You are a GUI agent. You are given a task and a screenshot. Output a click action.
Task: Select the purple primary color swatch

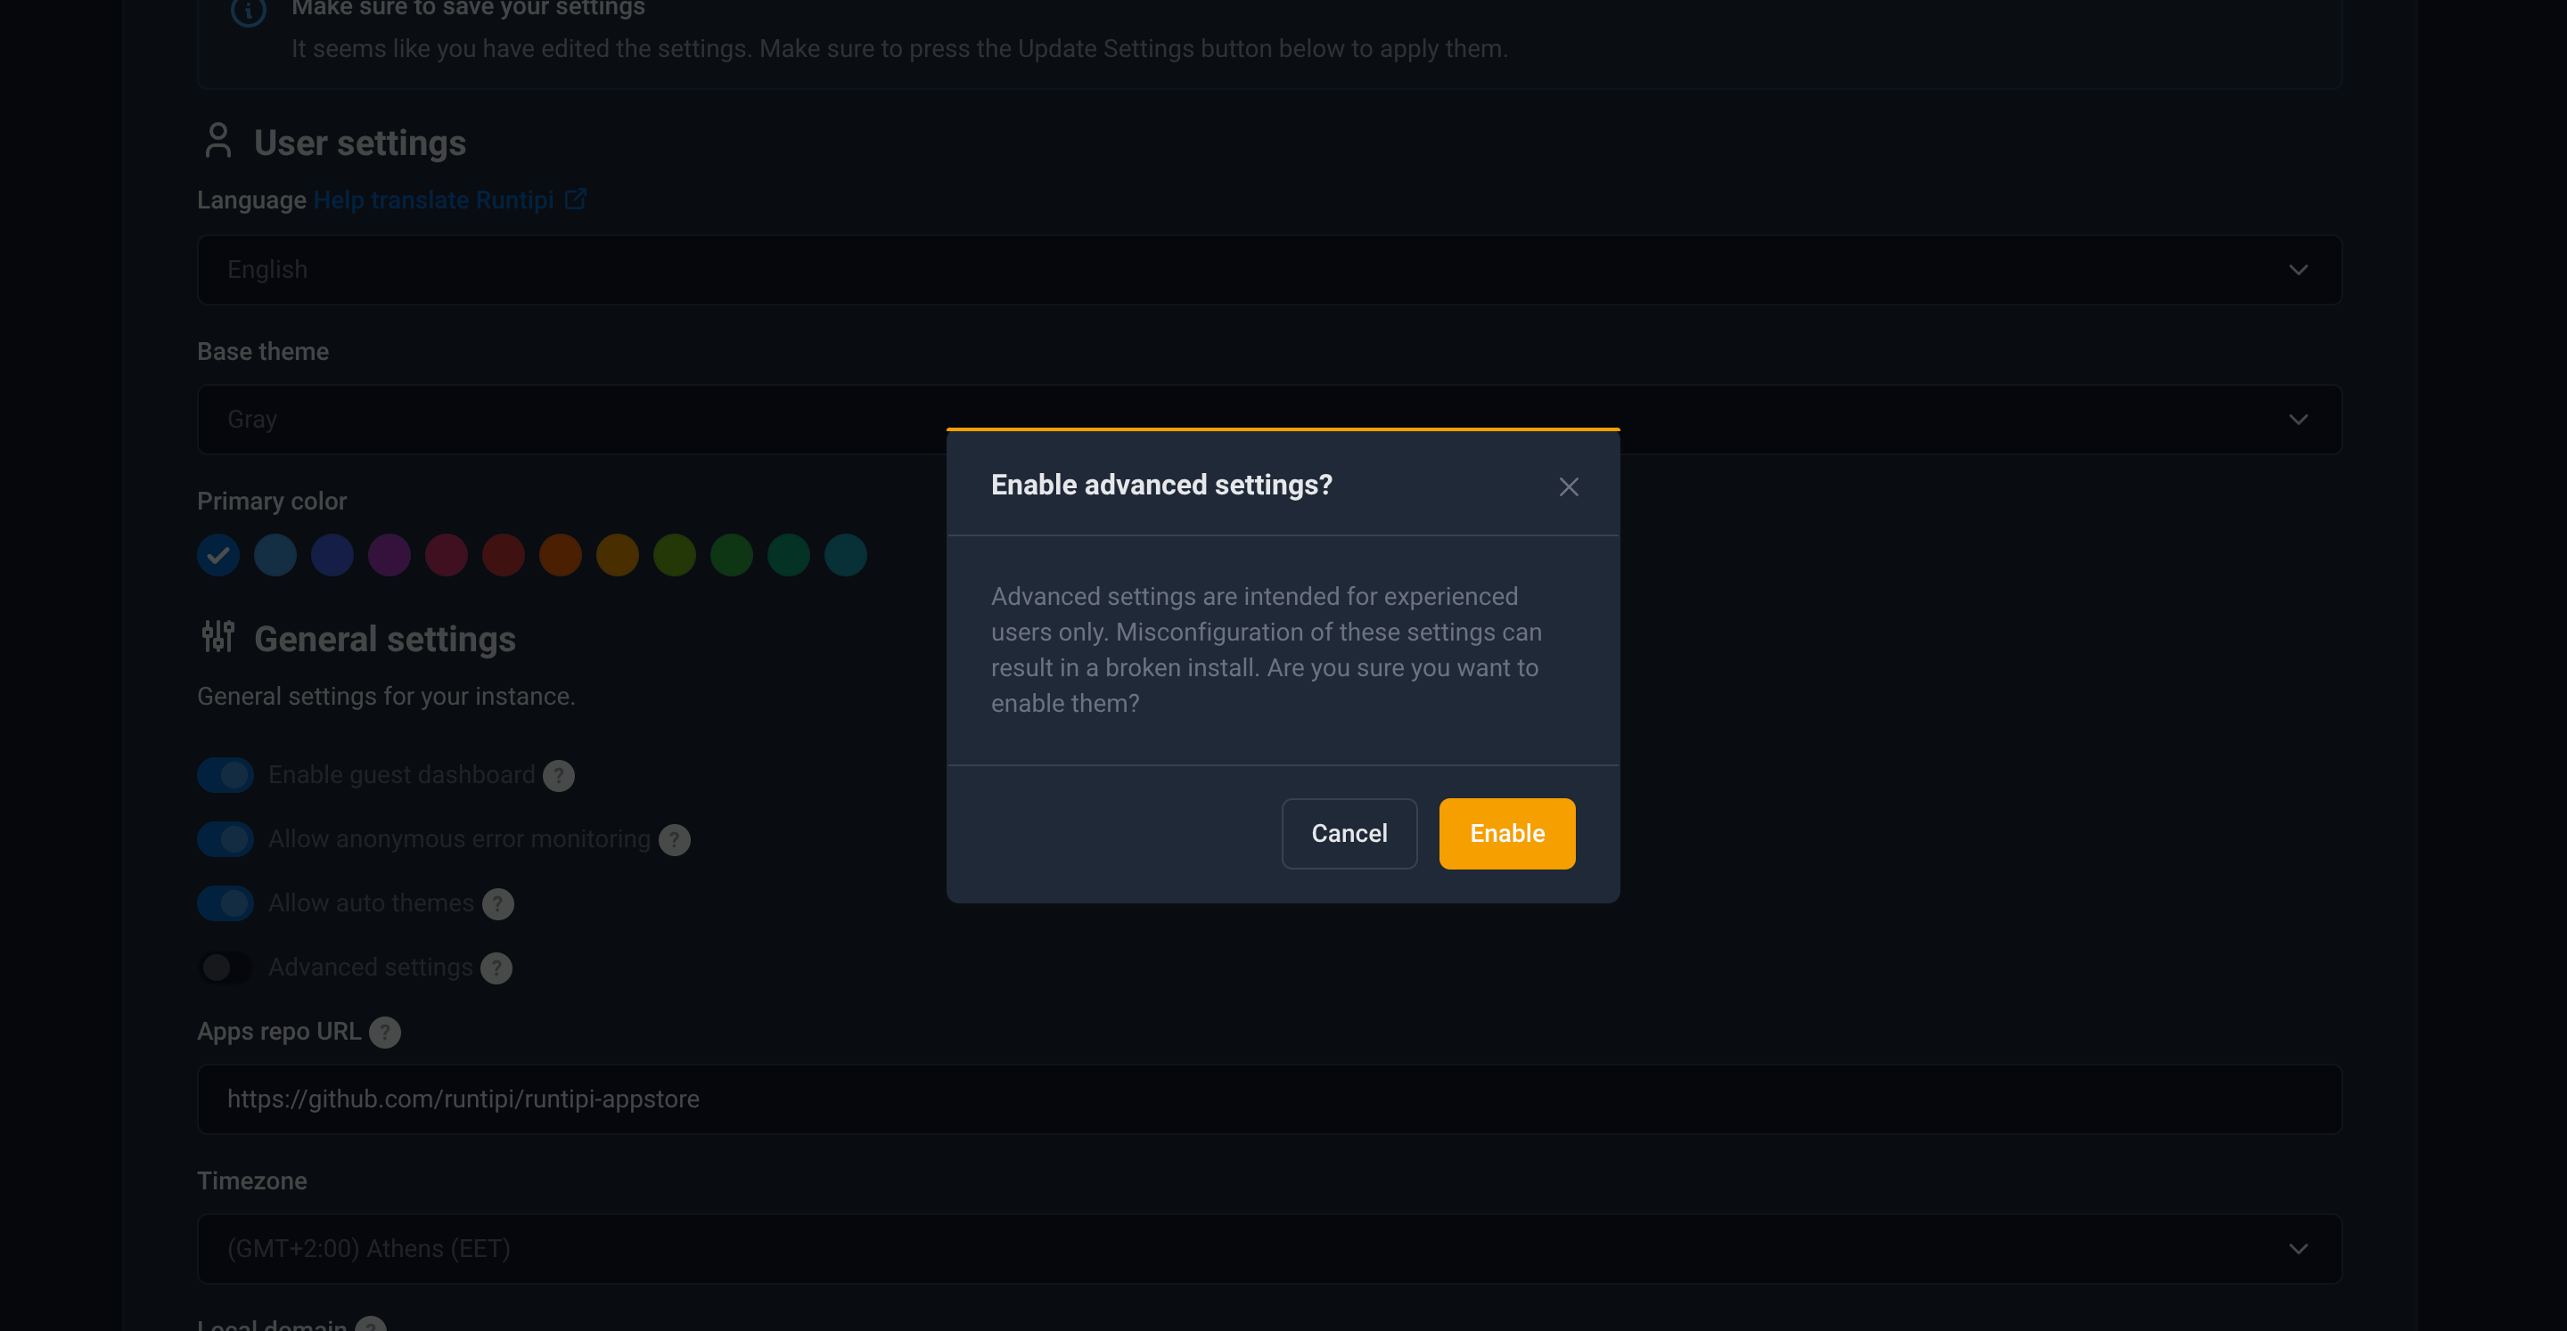coord(390,555)
